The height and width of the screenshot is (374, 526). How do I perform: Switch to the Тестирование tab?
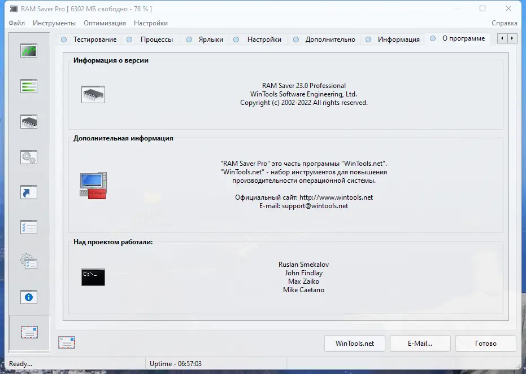click(89, 39)
